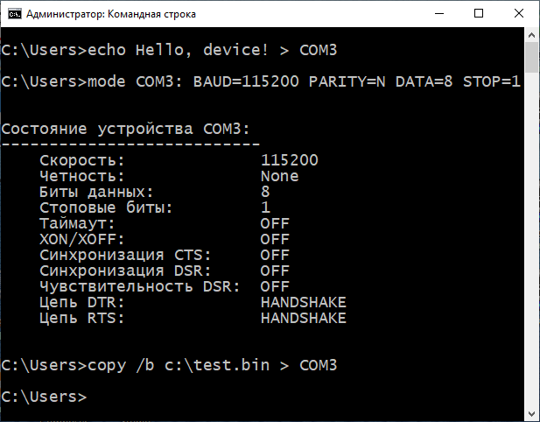Click the Скорость value 115200
This screenshot has height=422, width=540.
[289, 160]
